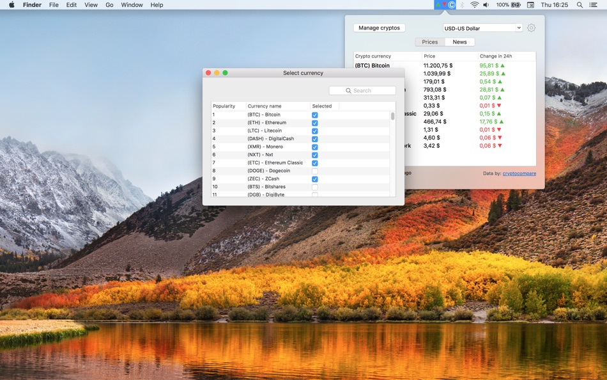Check the Dogecoin selected checkbox
This screenshot has width=607, height=380.
point(315,171)
